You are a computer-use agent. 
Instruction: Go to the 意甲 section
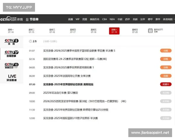tap(158, 19)
